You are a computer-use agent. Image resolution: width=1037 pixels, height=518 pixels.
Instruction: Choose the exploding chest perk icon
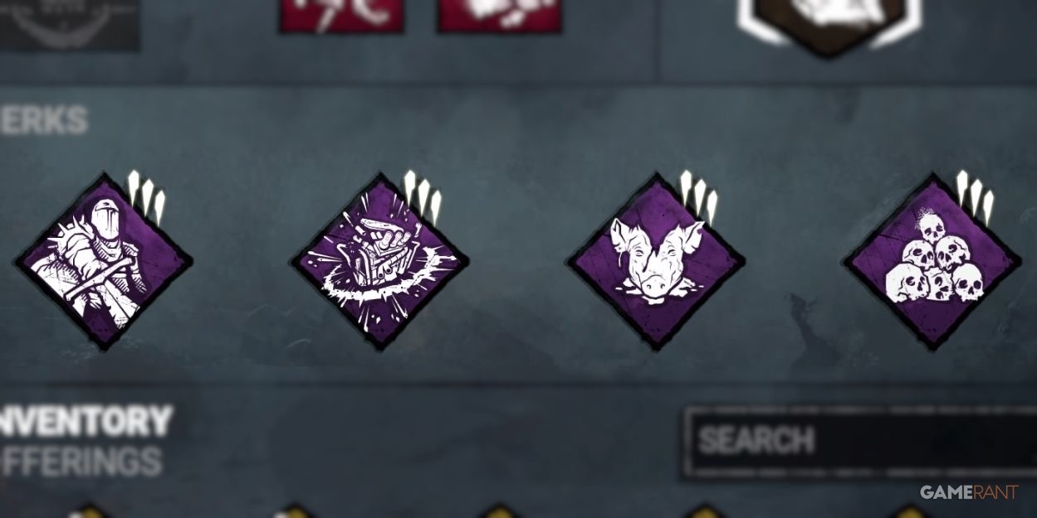(x=379, y=261)
